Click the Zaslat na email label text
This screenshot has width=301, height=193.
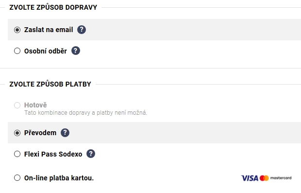point(49,30)
